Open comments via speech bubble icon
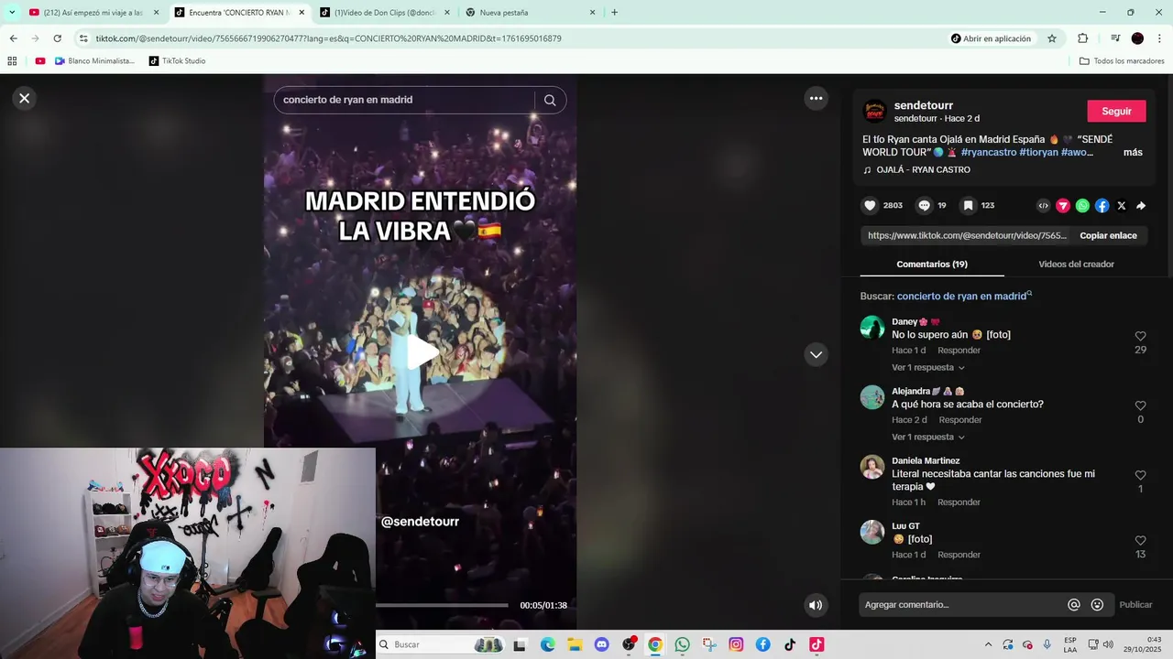Screen dimensions: 1173x659 coord(925,206)
